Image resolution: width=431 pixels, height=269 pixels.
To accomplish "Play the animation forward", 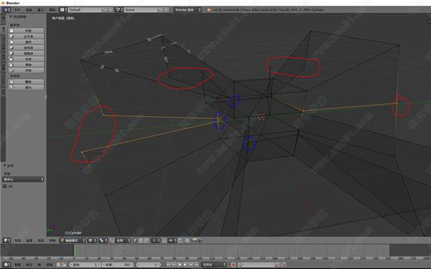I will click(185, 265).
